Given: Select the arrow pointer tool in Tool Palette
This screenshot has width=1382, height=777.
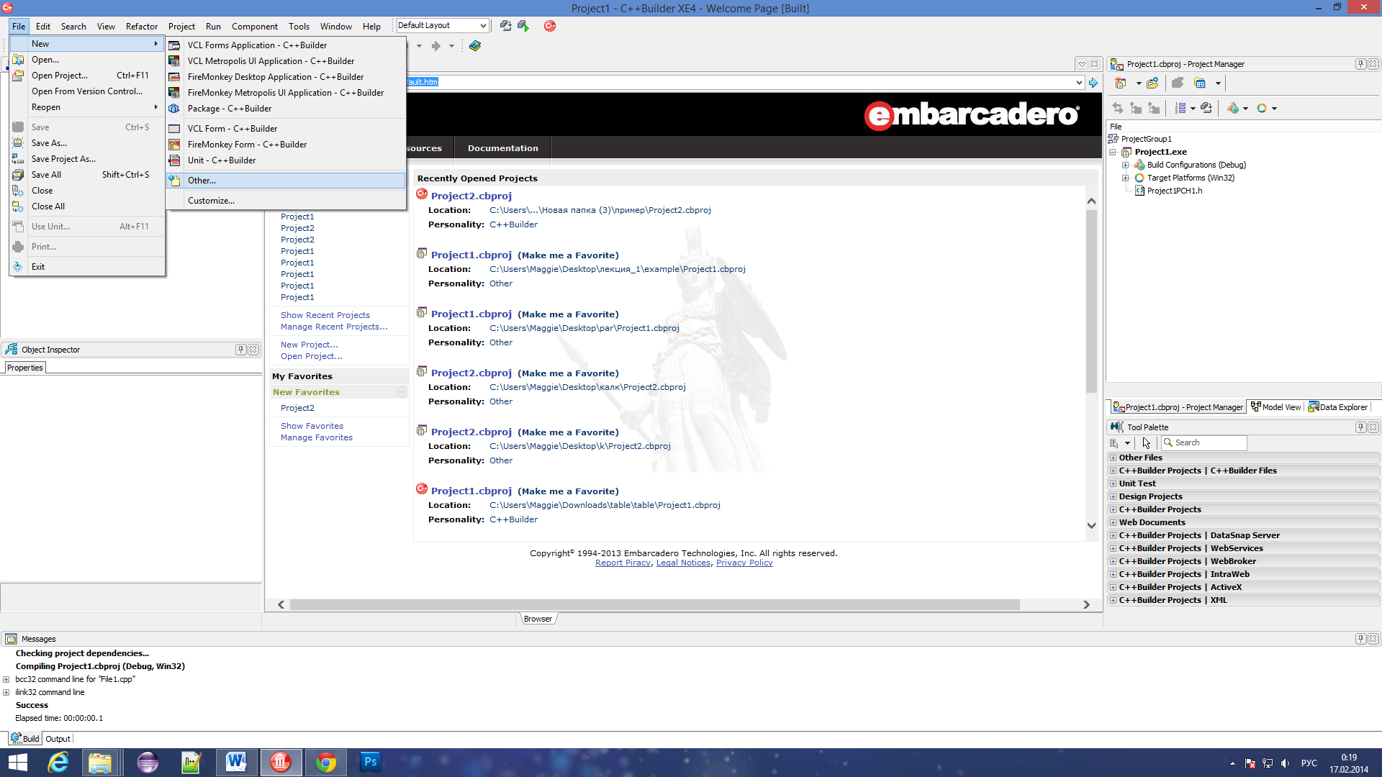Looking at the screenshot, I should click(1147, 443).
